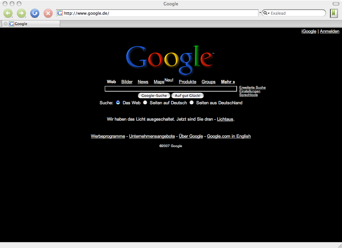342x248 pixels.
Task: Open the Unternehmensangebote link
Action: [152, 136]
